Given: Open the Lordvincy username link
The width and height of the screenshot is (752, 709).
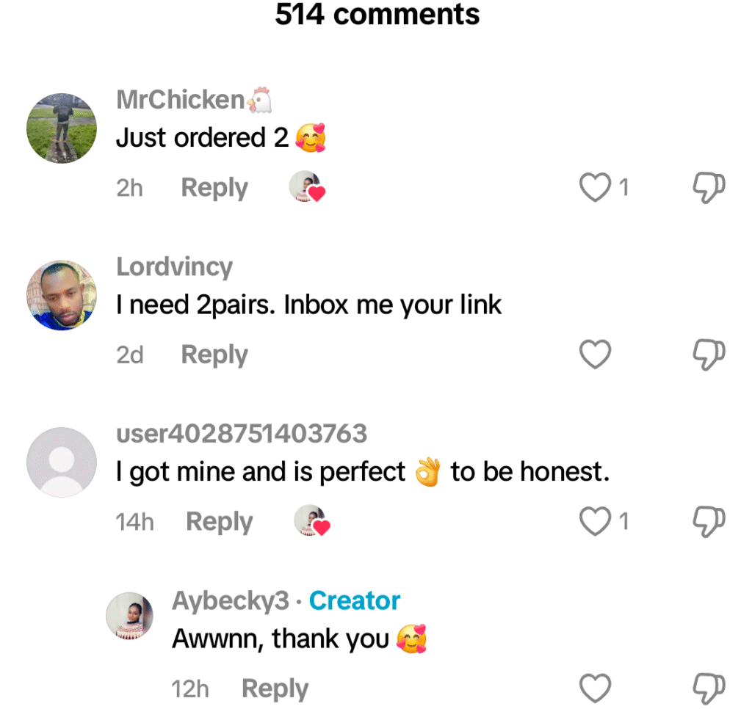Looking at the screenshot, I should pos(174,266).
